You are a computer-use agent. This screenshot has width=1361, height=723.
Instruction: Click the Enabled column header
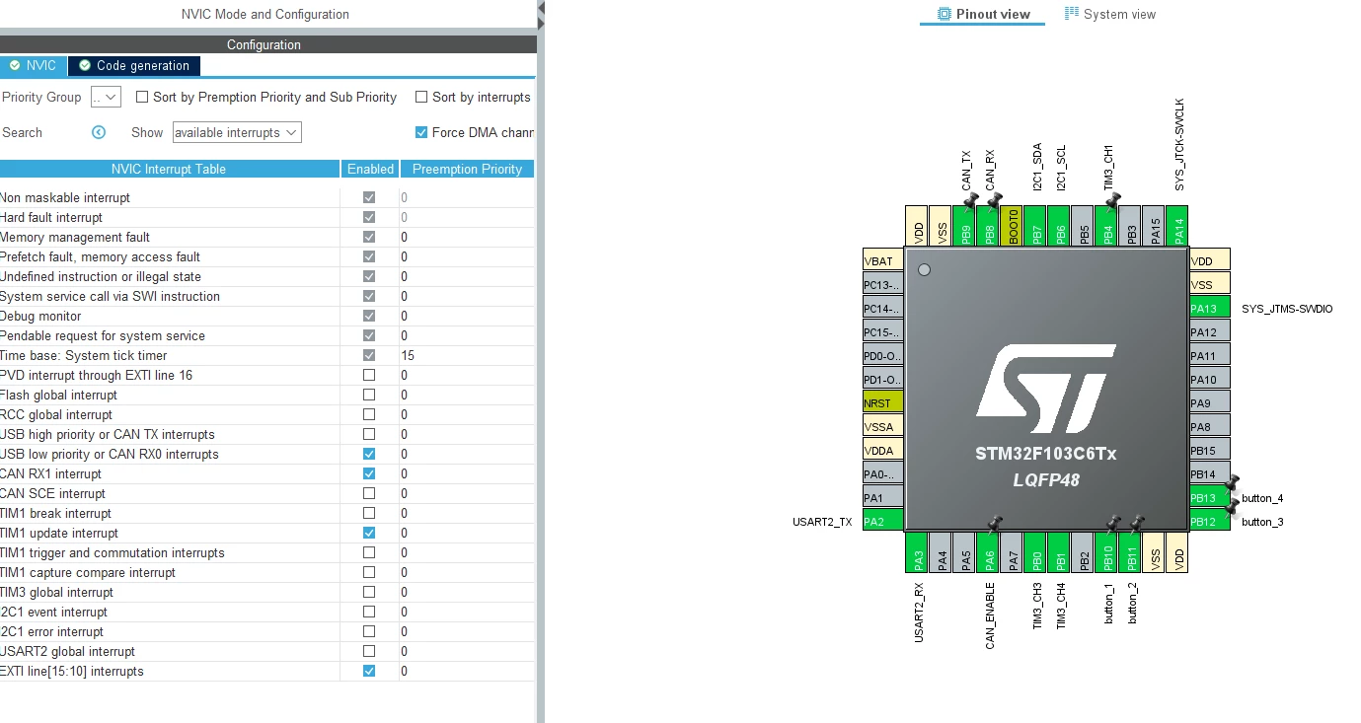[370, 169]
